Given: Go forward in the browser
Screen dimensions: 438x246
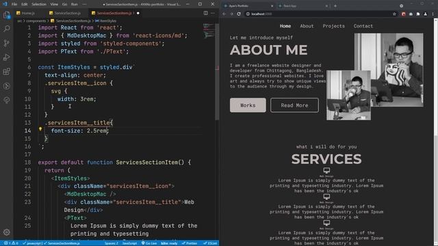Looking at the screenshot, I should click(231, 14).
